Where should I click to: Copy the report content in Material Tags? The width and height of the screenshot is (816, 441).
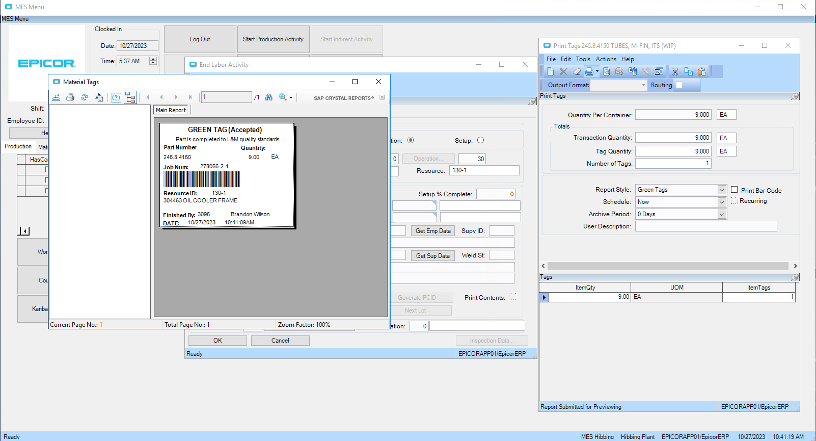tap(99, 97)
